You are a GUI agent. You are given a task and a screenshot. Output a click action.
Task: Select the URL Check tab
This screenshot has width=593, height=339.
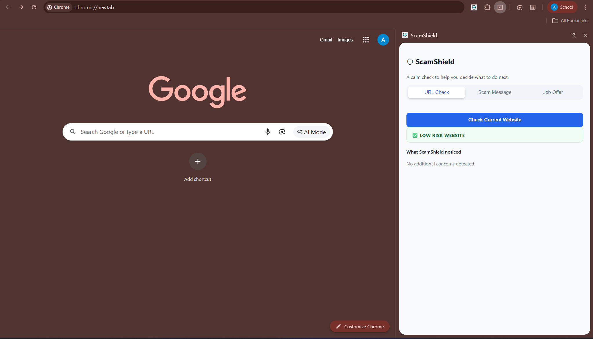(437, 92)
